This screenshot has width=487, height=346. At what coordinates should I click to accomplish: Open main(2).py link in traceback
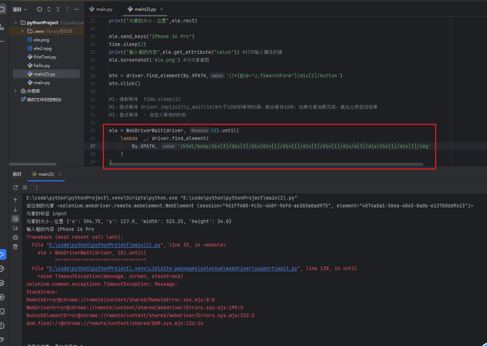pyautogui.click(x=105, y=245)
